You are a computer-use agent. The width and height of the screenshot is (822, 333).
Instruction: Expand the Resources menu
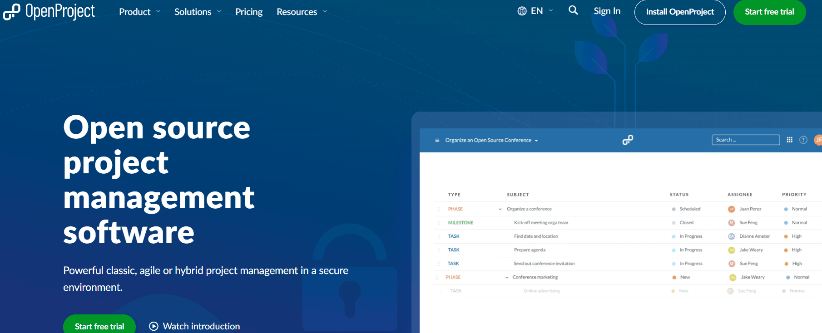(x=302, y=12)
